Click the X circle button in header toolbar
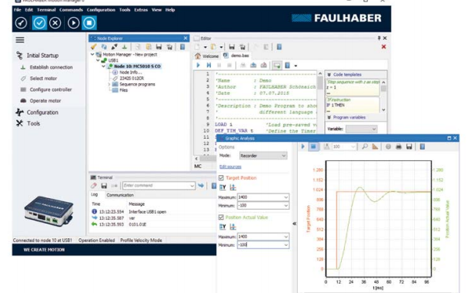Viewport: 468px width, 293px height. (x=55, y=22)
